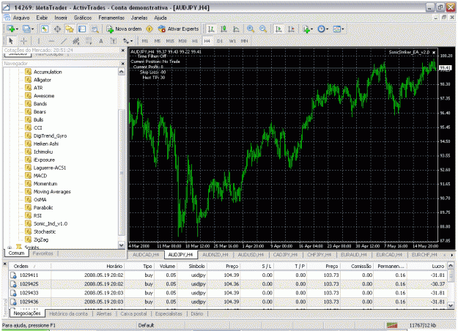Screen dimensions: 458x331
Task: Select the Moving Averages indicator
Action: (52, 192)
